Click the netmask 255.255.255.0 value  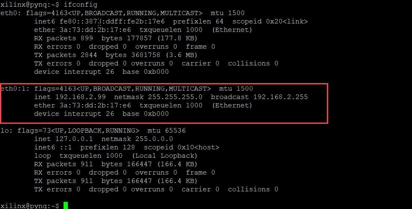point(175,97)
